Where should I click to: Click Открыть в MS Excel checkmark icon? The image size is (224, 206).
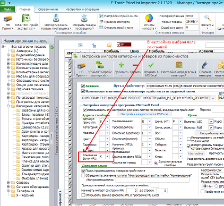tap(151, 65)
